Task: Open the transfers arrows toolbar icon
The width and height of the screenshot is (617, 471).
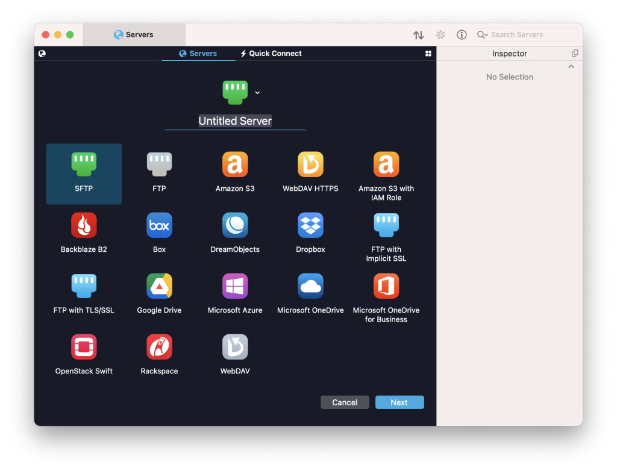Action: 419,35
